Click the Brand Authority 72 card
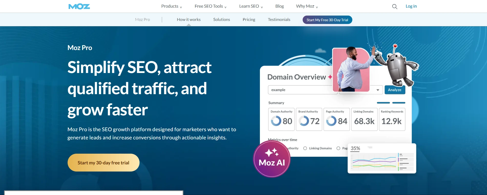Viewport: 487px width, 195px height. coord(309,119)
